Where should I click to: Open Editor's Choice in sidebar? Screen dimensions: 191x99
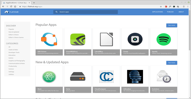pyautogui.click(x=14, y=35)
